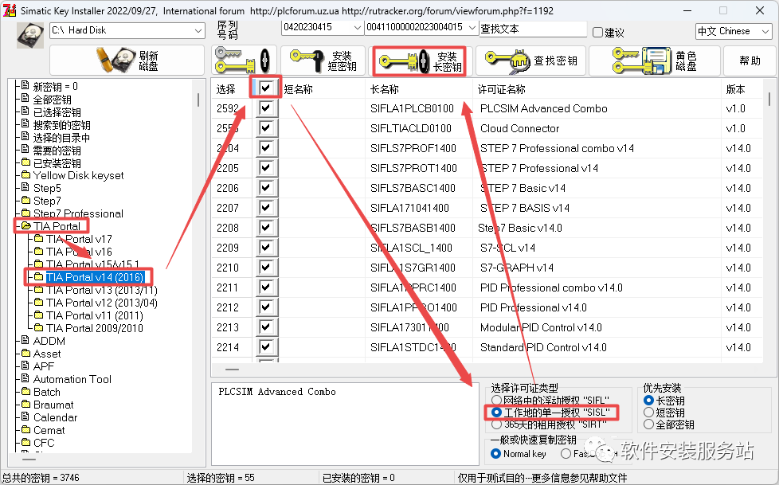Select Yellow Disk keyset tree item
The height and width of the screenshot is (485, 779).
79,175
